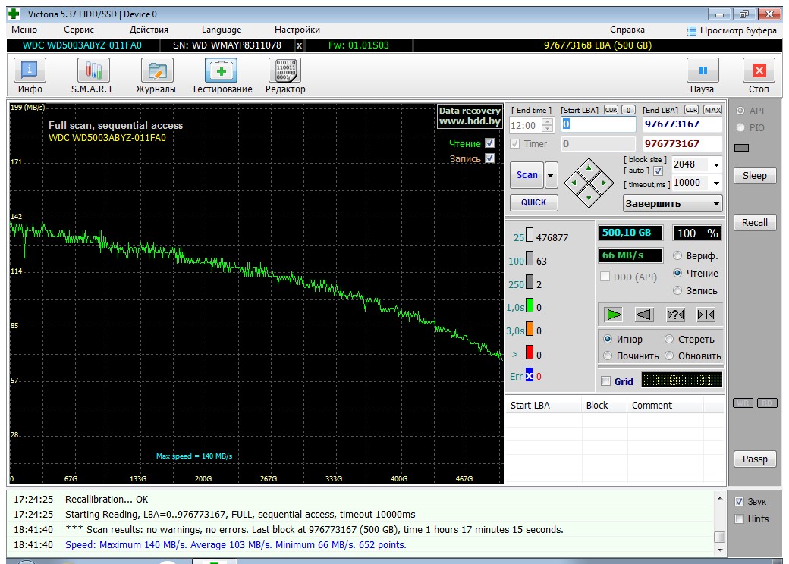
Task: Select the Починить remap option
Action: (x=608, y=356)
